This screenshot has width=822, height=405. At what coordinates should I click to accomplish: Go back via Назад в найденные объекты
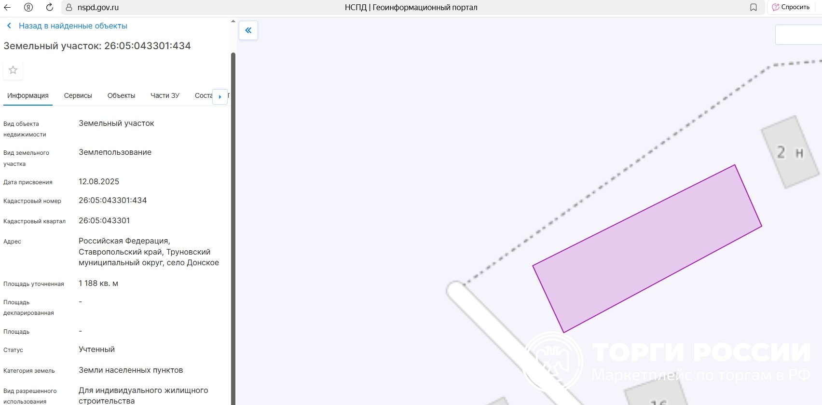pos(72,26)
